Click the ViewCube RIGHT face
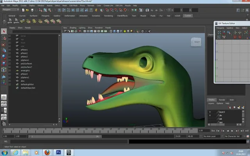This screenshot has height=156, width=250. 196,42
